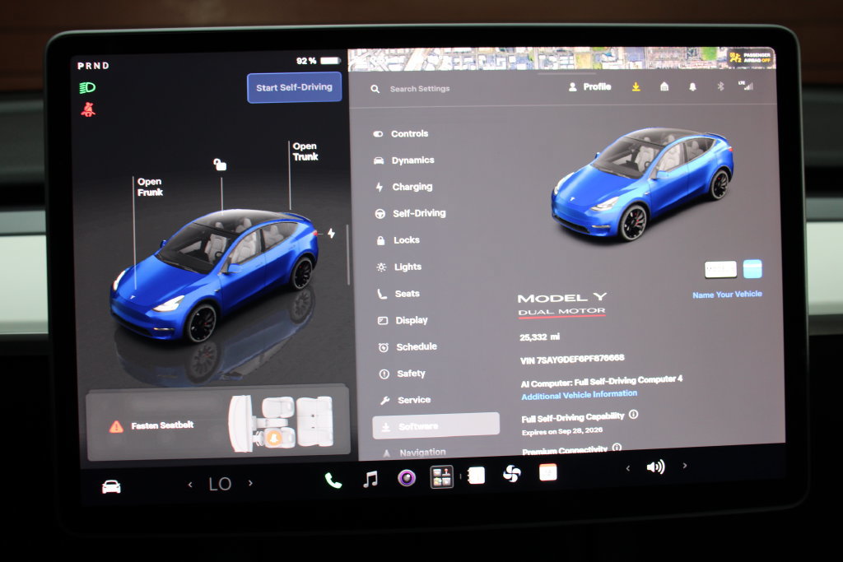Tap the car controls icon in dock

coord(111,487)
